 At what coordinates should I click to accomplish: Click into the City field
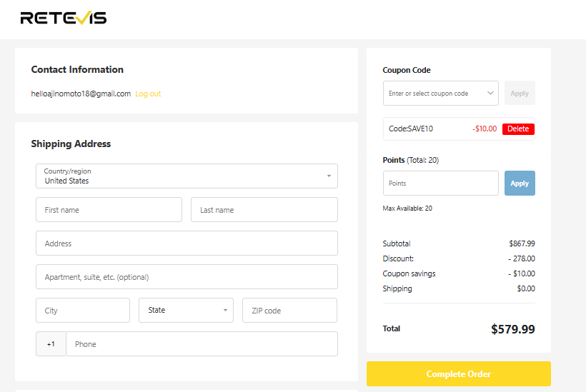(x=83, y=310)
